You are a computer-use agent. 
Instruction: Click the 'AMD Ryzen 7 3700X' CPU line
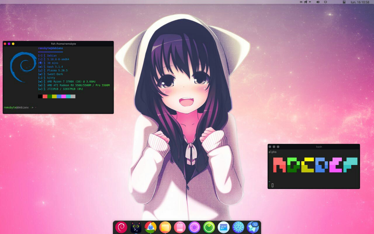click(71, 81)
